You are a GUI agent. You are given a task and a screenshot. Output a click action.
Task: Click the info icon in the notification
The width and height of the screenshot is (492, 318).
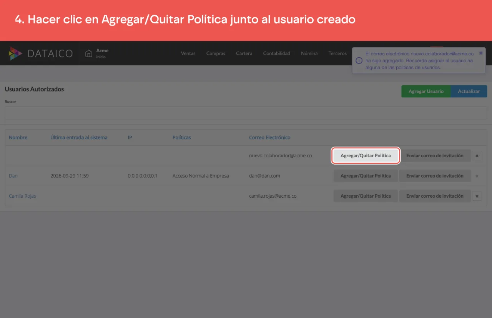click(x=359, y=60)
